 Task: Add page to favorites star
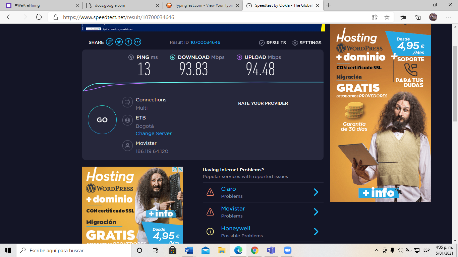[x=387, y=17]
